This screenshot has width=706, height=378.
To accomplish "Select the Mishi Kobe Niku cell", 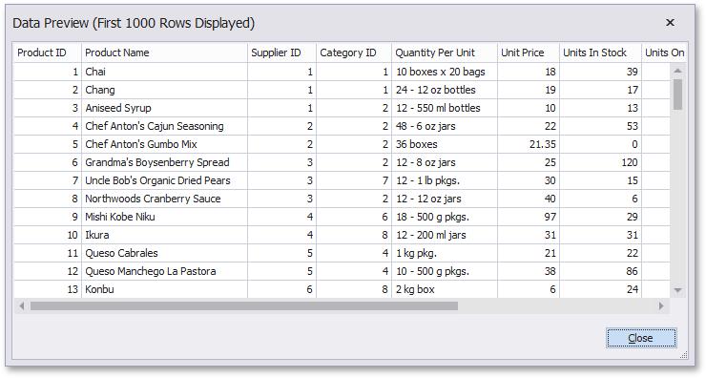I will 164,217.
